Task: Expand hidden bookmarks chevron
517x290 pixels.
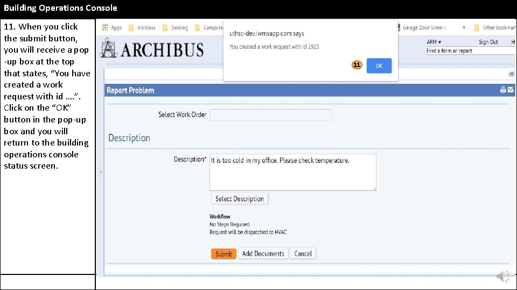Action: (x=464, y=27)
